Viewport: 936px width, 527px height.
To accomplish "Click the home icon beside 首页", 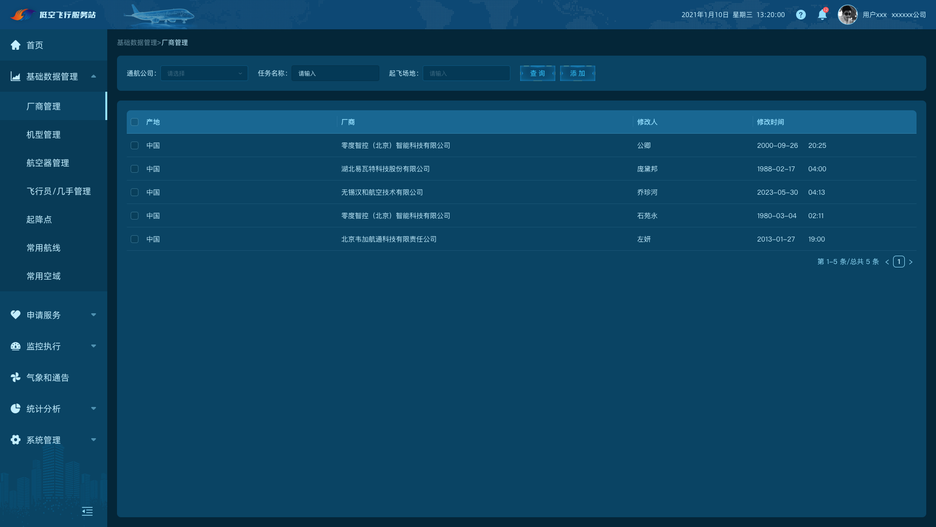I will click(16, 45).
